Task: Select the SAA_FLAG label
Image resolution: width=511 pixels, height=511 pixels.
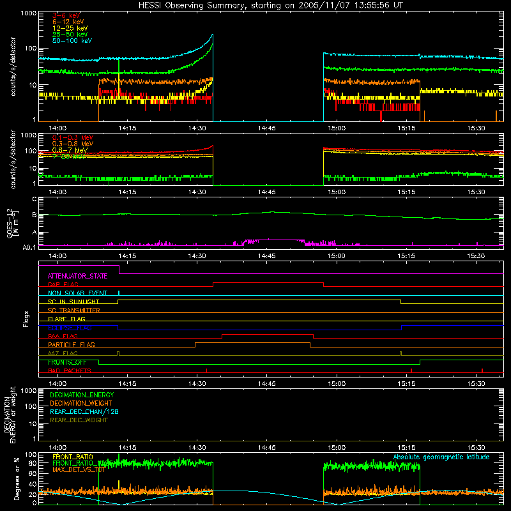Action: [x=63, y=336]
